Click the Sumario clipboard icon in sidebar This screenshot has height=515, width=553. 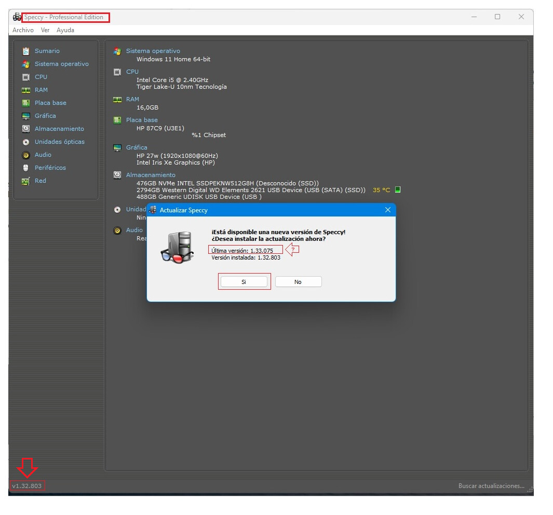click(x=25, y=51)
